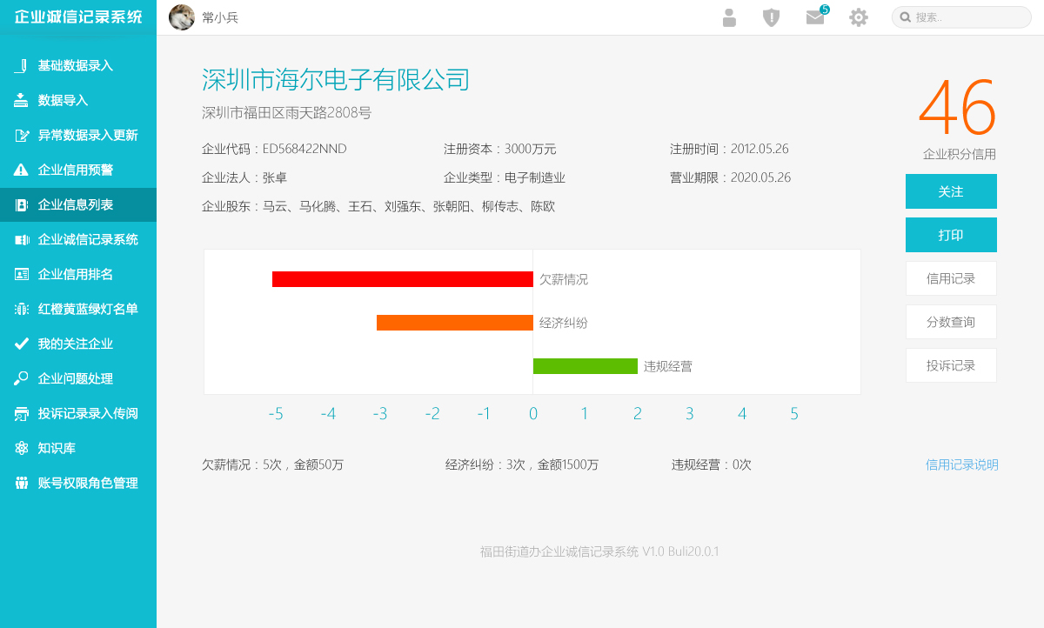The height and width of the screenshot is (628, 1044).
Task: Click the 欠薪情况 chart label
Action: pos(564,279)
